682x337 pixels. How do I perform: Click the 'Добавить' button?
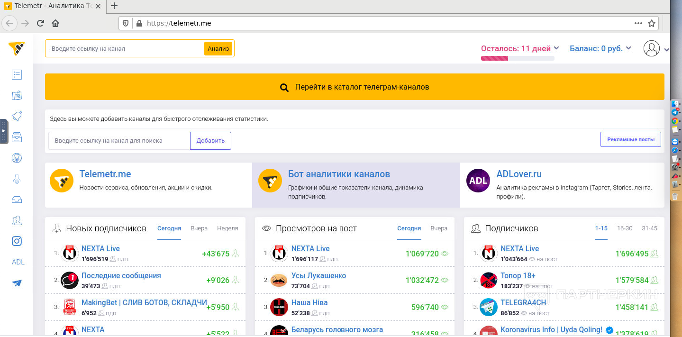(x=210, y=141)
